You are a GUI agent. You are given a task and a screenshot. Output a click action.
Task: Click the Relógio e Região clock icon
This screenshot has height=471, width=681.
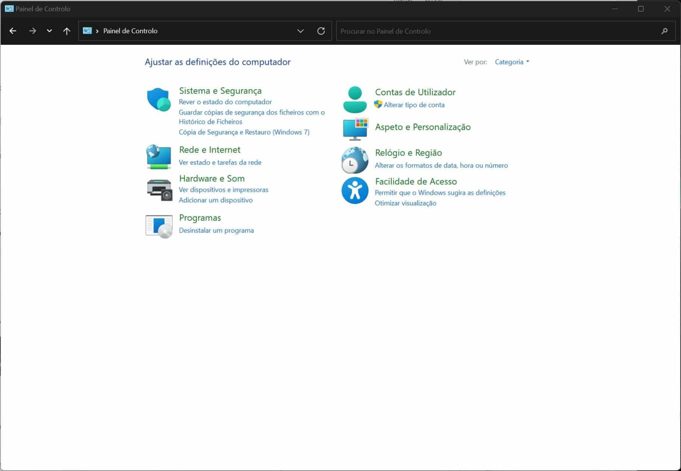point(354,160)
